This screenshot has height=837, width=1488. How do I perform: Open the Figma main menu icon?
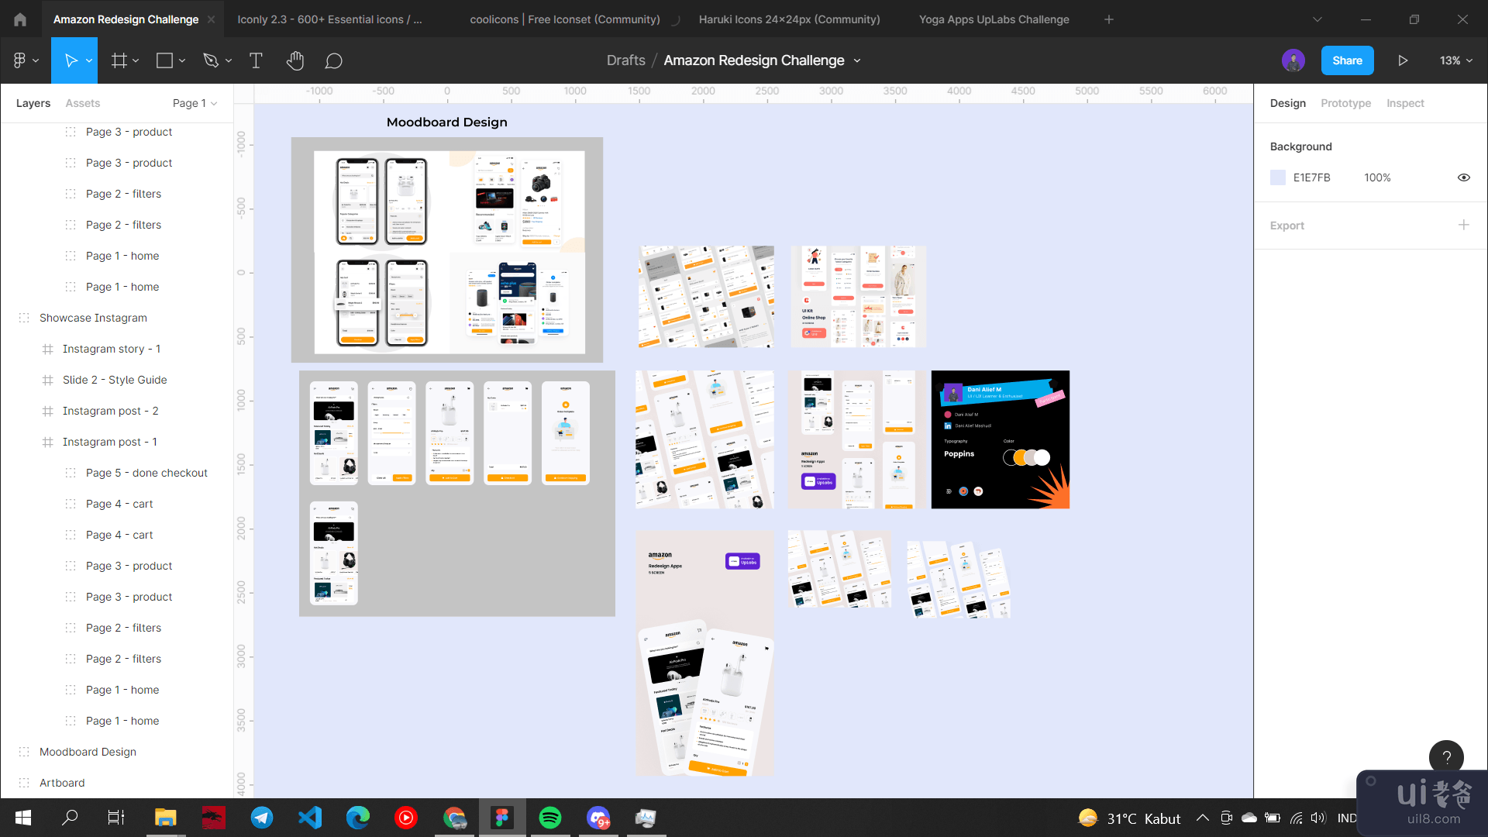coord(20,60)
